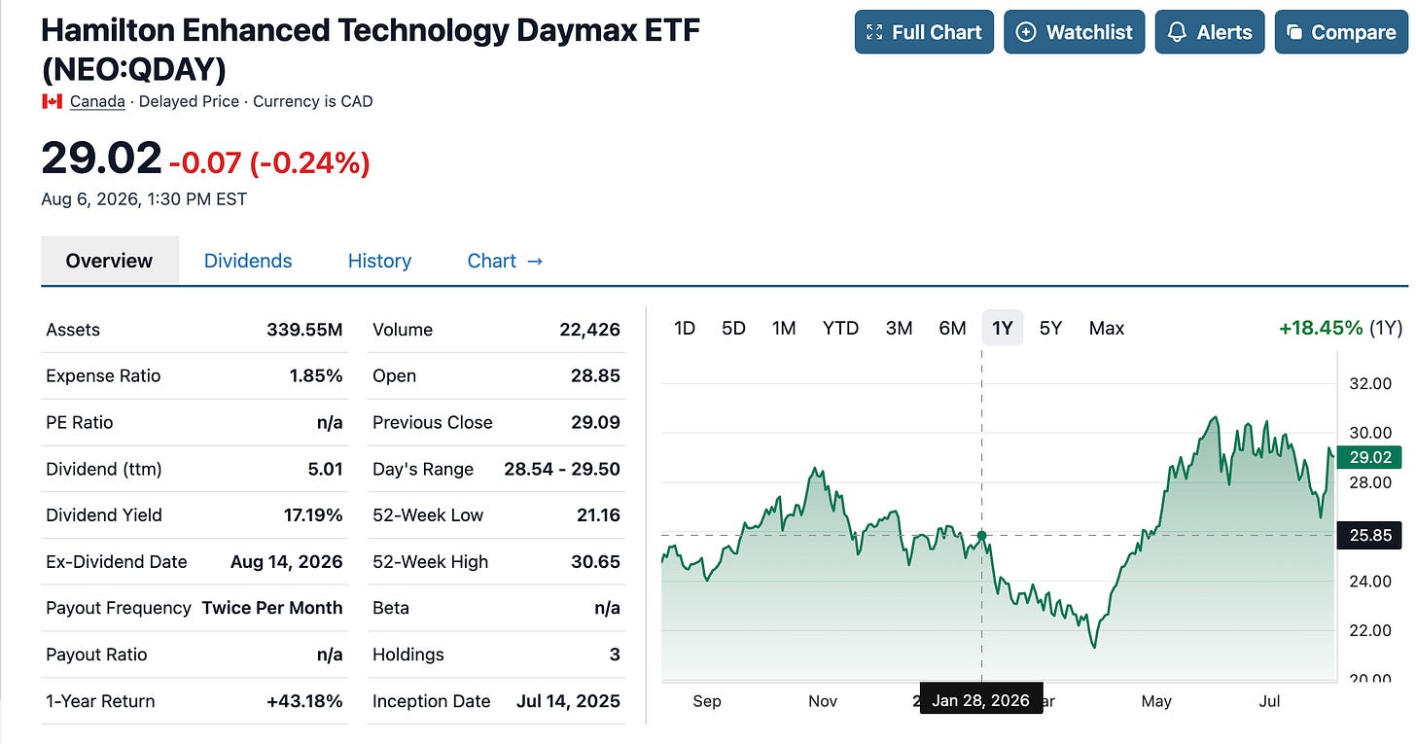Click the Jan 28, 2026 chart data point
The image size is (1416, 744).
click(x=981, y=536)
